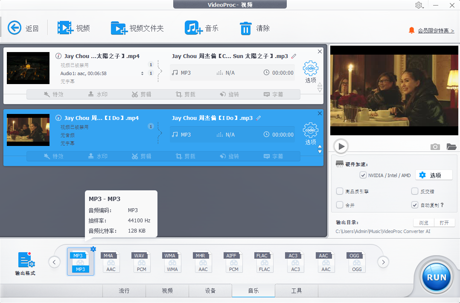
Task: Show more formats with the right arrow
Action: [x=383, y=262]
